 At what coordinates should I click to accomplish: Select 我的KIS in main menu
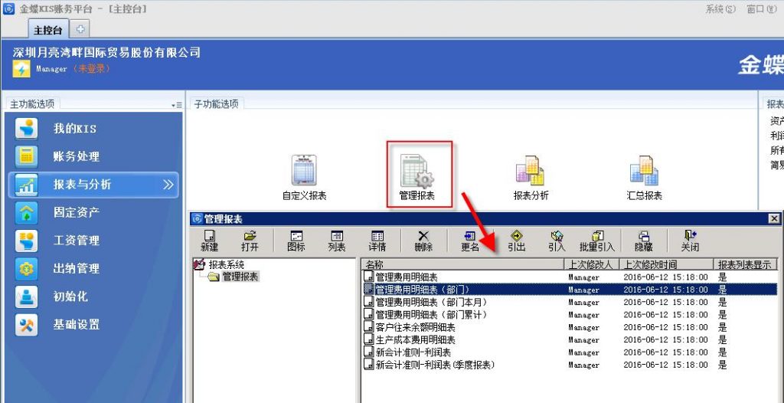(x=93, y=129)
